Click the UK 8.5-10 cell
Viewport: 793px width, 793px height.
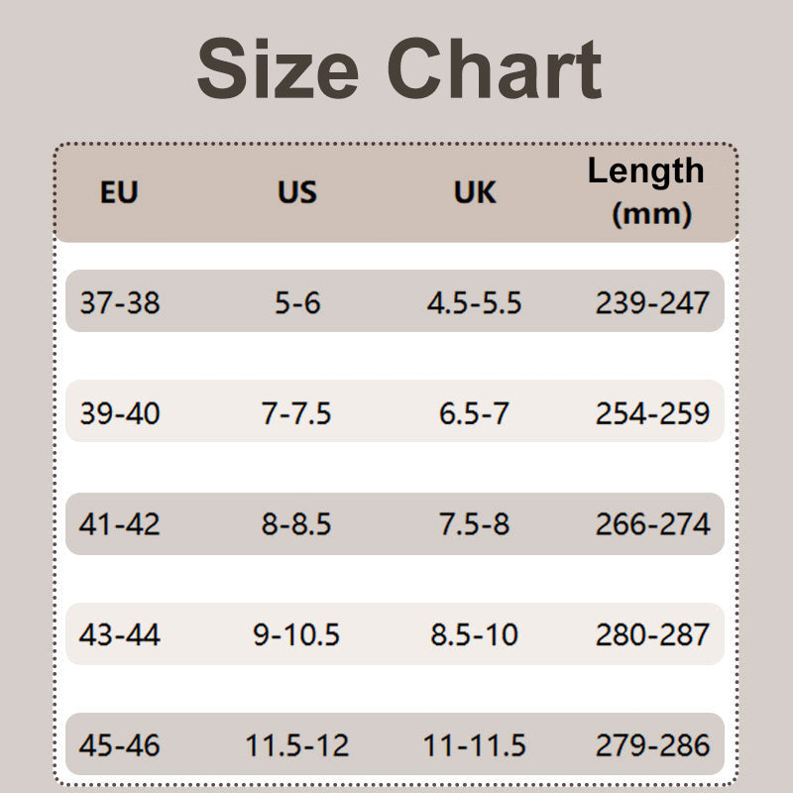point(474,634)
